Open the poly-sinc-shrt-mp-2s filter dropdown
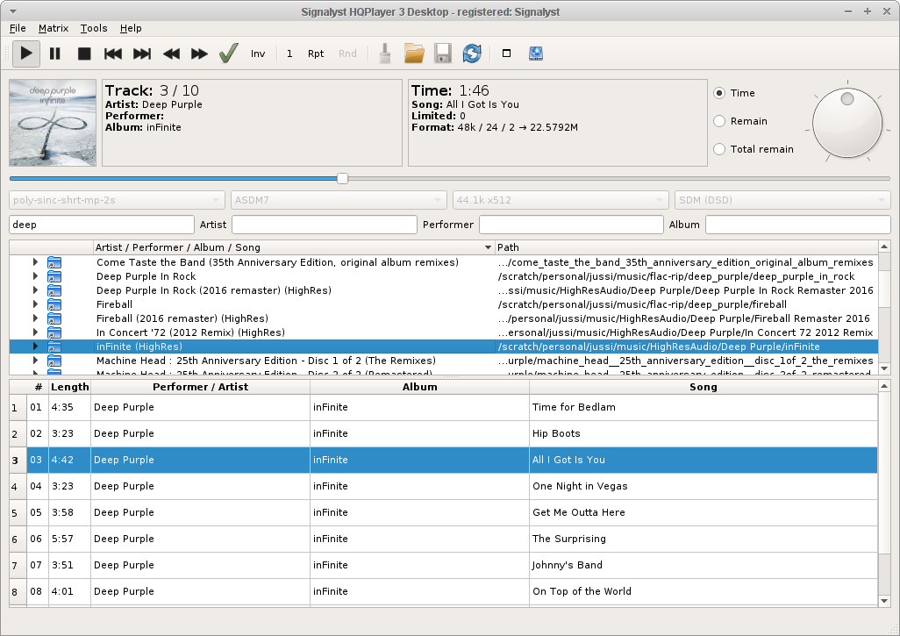Viewport: 900px width, 636px height. click(117, 200)
